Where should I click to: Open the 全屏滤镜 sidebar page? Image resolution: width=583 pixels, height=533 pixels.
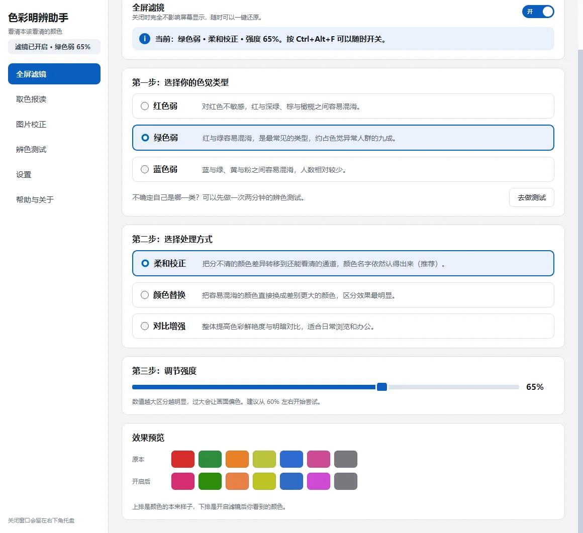click(x=54, y=73)
